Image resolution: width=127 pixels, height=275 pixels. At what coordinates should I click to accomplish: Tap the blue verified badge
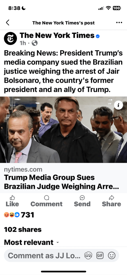tap(98, 36)
